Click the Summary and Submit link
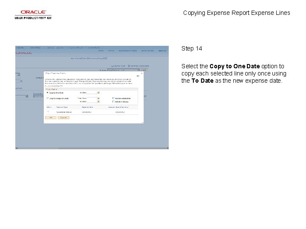Viewport: 306px width, 229px height. coord(139,66)
